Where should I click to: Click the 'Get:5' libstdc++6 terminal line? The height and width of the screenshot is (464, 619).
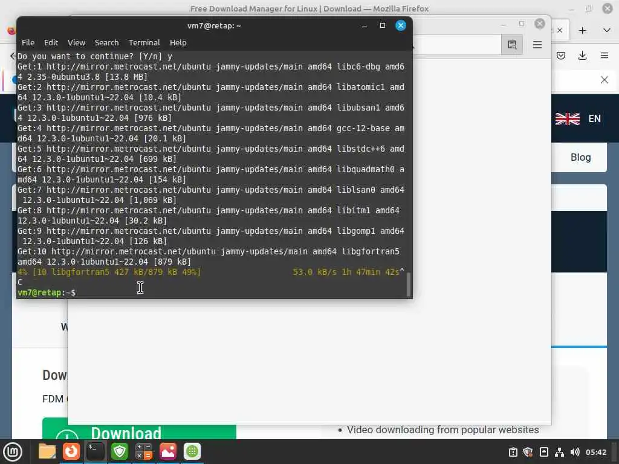[x=211, y=154]
